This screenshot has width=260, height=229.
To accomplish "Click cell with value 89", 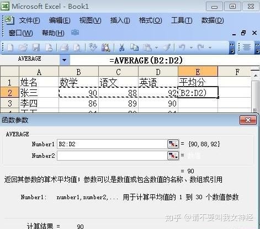I will pyautogui.click(x=118, y=103).
